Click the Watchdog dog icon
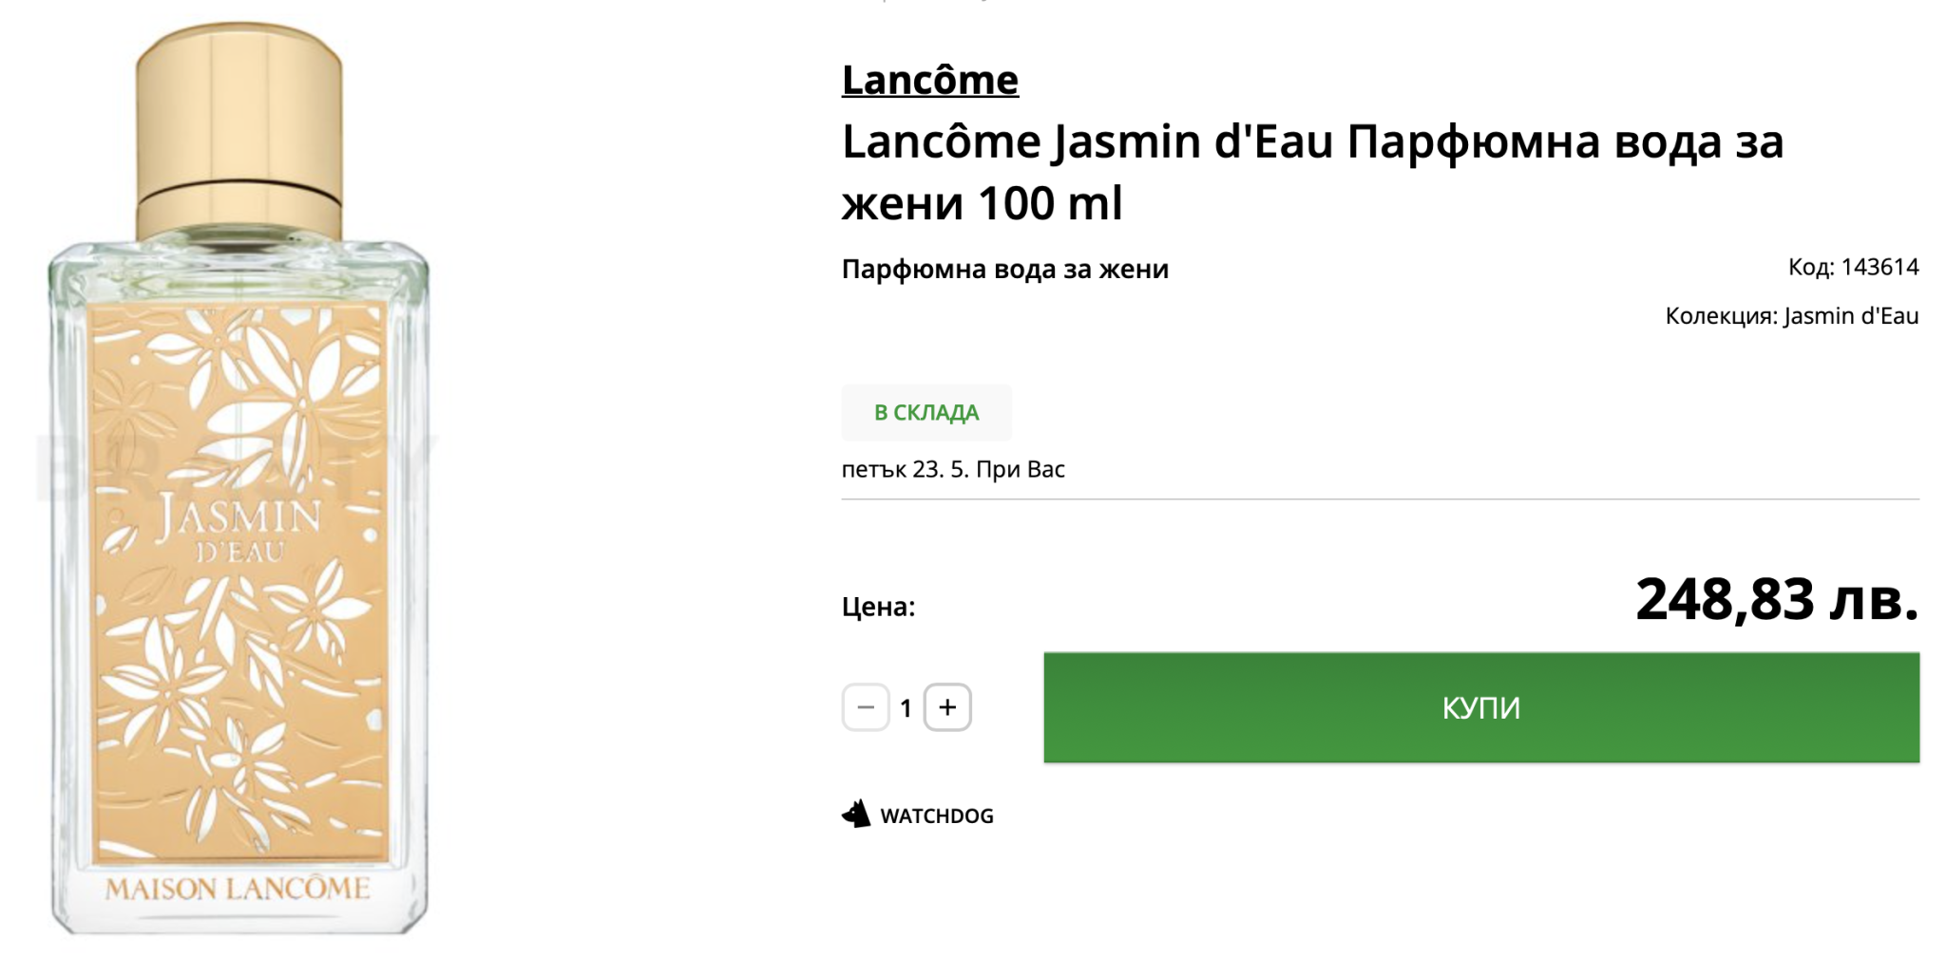The height and width of the screenshot is (956, 1946). click(856, 815)
